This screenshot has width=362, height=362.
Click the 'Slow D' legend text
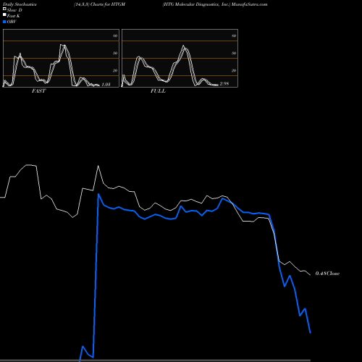14,10
